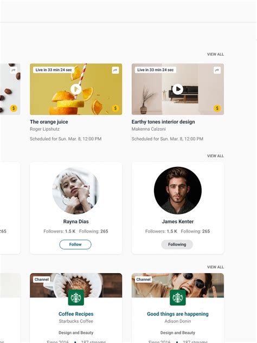Play the orange juice video
The image size is (257, 343).
pyautogui.click(x=76, y=89)
